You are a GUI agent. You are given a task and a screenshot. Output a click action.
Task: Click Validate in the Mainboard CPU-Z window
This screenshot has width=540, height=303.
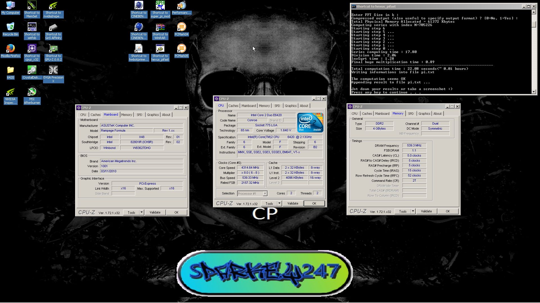pos(155,212)
